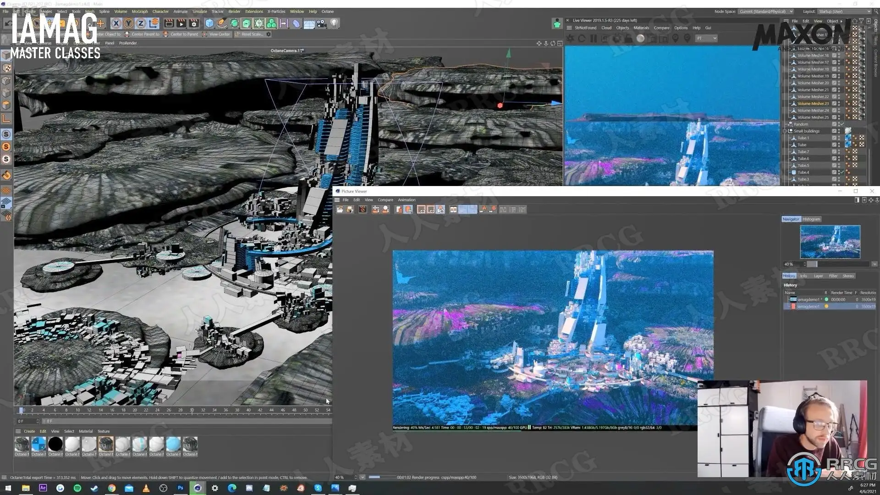Toggle enable checkmark on Tube.4
This screenshot has height=495, width=880.
(842, 172)
